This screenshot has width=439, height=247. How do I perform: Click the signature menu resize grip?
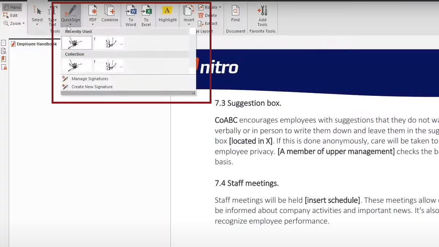coord(194,93)
